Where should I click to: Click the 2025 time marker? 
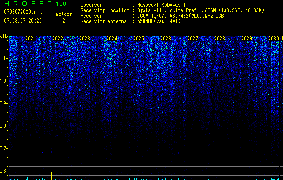[x=139, y=38]
